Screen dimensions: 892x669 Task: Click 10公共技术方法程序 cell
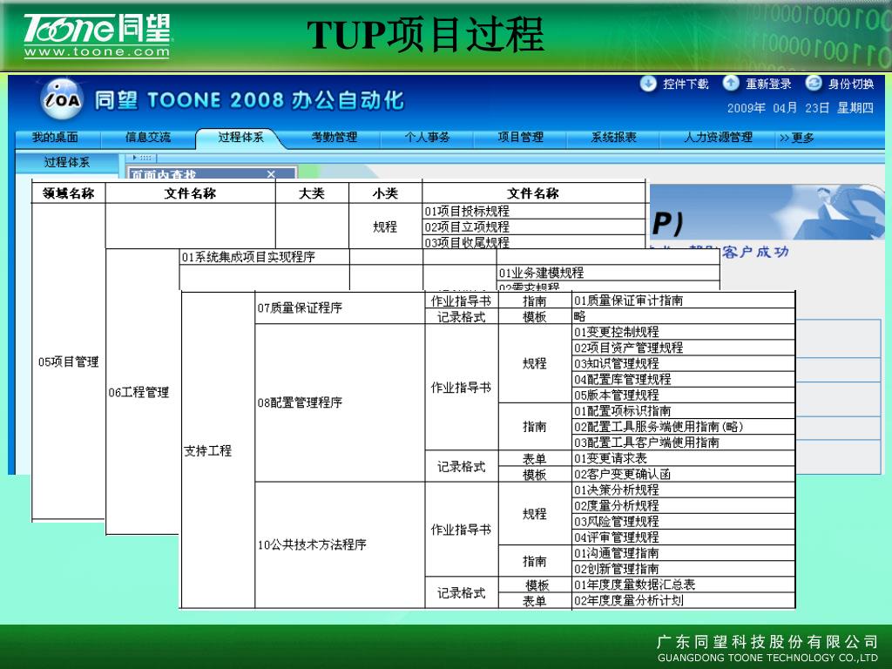point(340,544)
